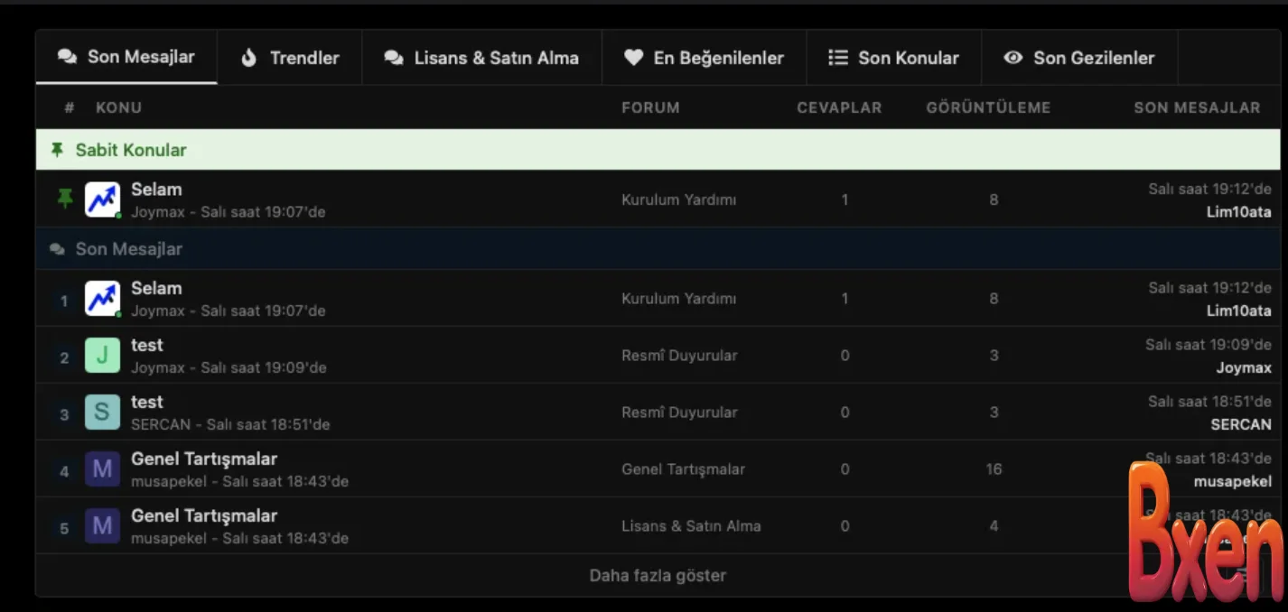This screenshot has width=1288, height=612.
Task: Click the speech bubble icon in the Son Mesajlar section header
Action: (x=56, y=248)
